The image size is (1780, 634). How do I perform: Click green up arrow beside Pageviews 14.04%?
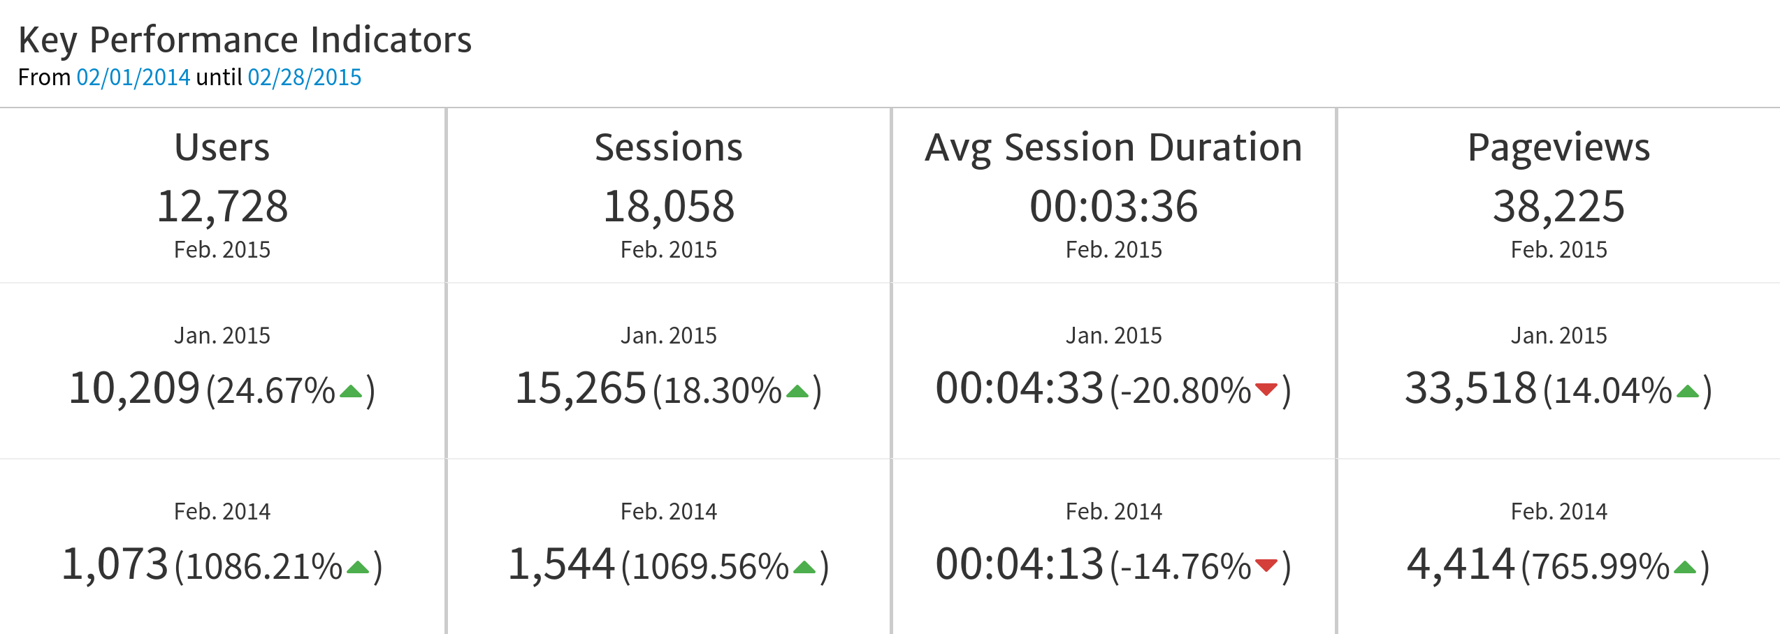point(1688,392)
